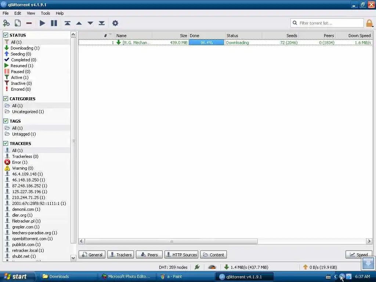376x282 pixels.
Task: Select openbittorrent.com (1) tracker
Action: (x=29, y=239)
